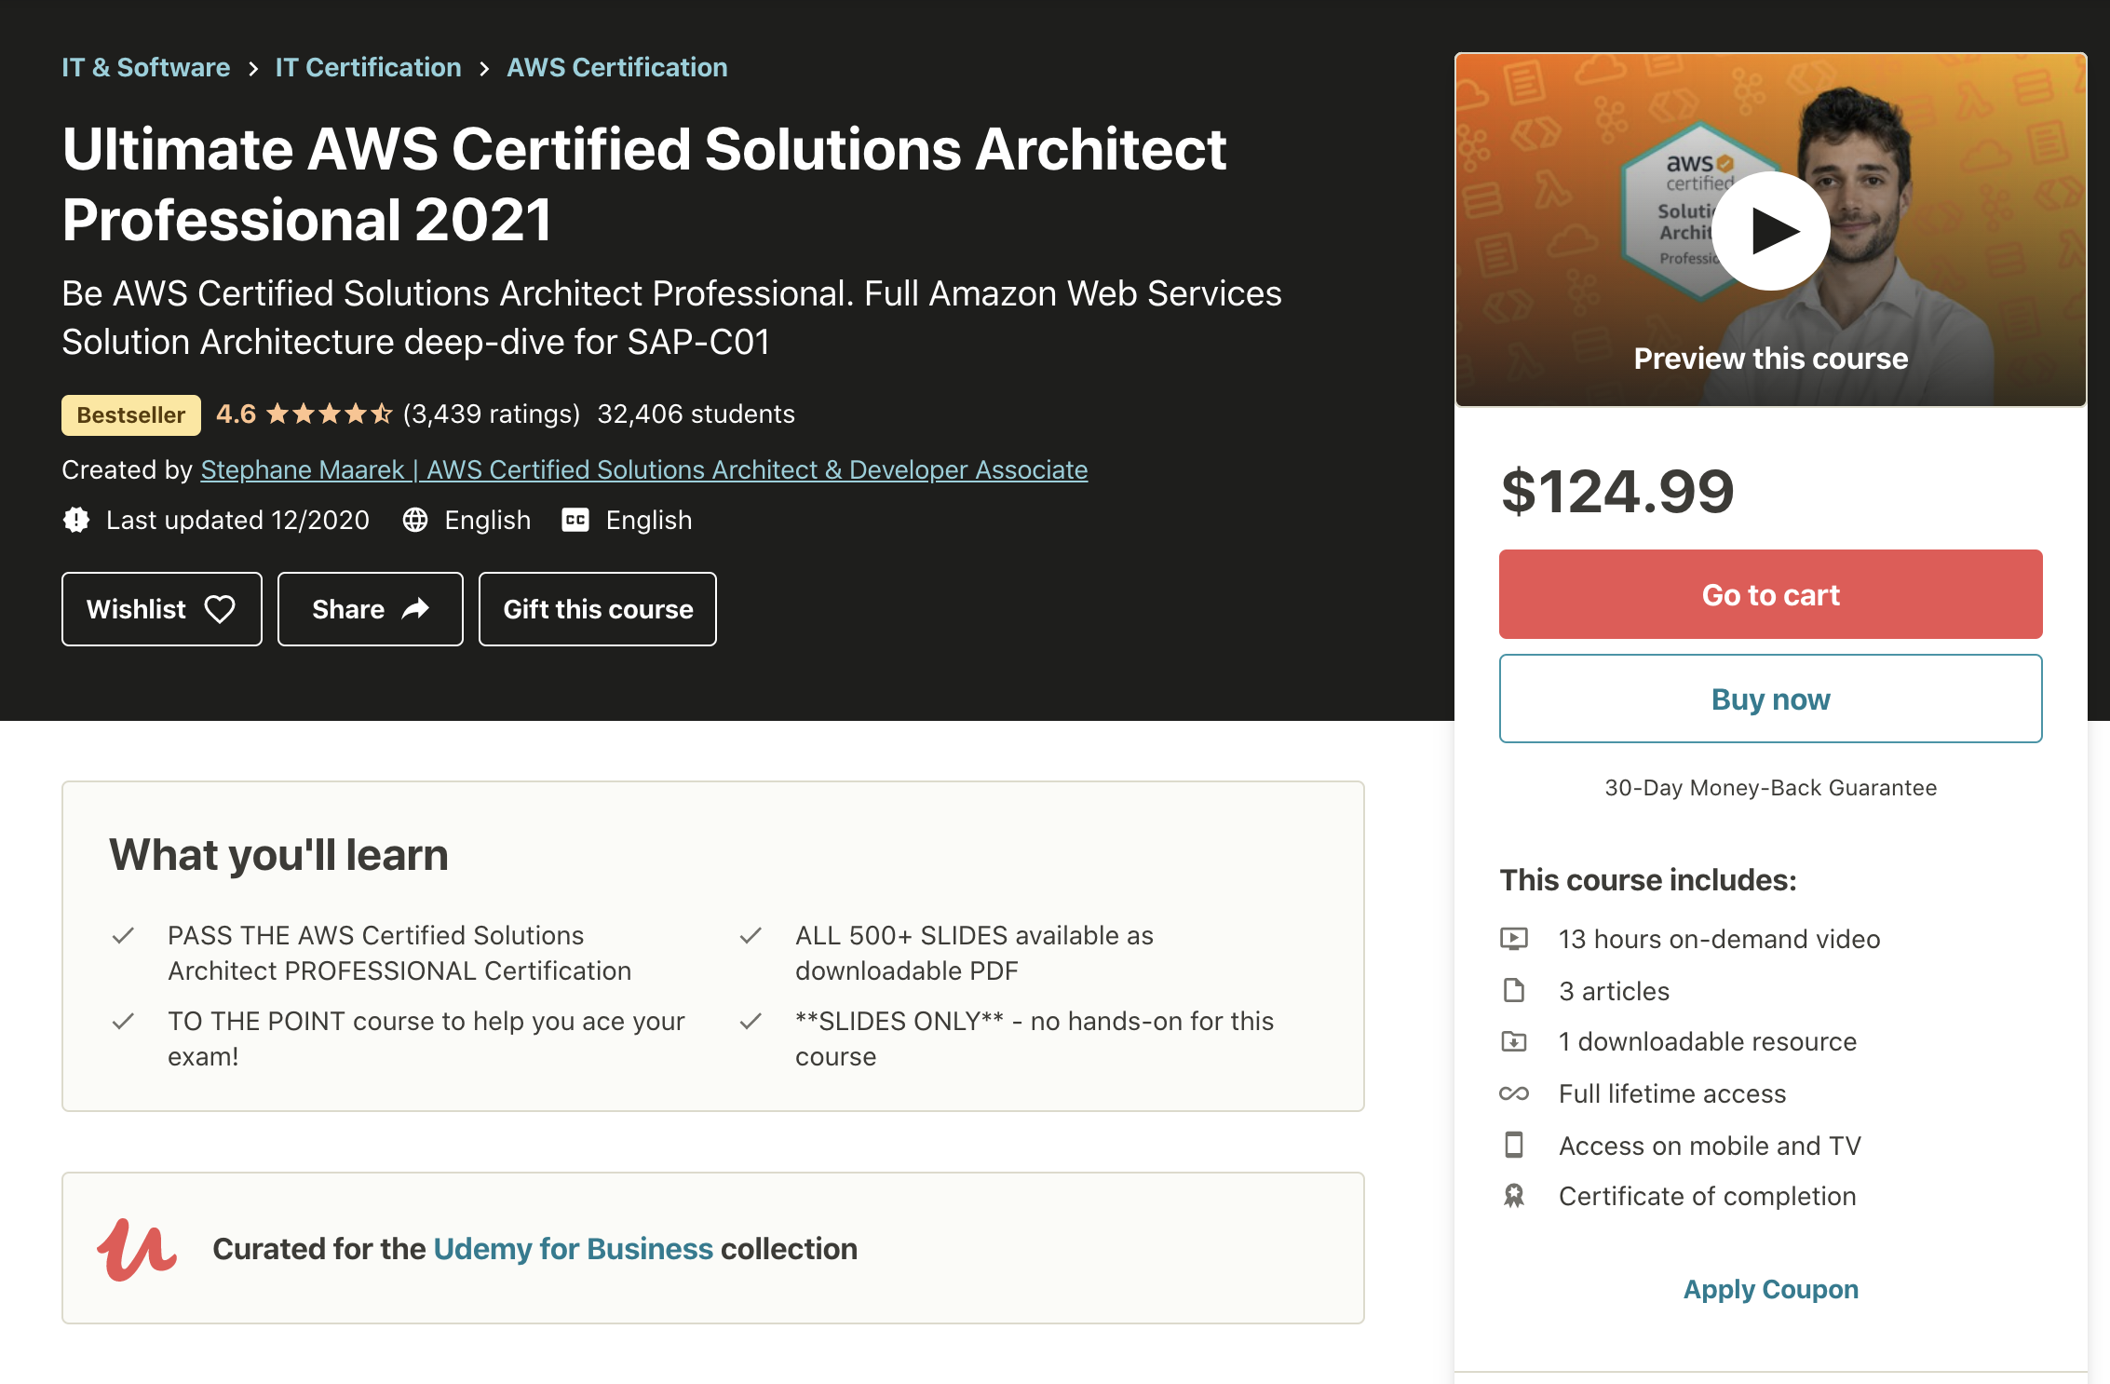
Task: Click the caption language 'English' beside CC
Action: tap(648, 520)
